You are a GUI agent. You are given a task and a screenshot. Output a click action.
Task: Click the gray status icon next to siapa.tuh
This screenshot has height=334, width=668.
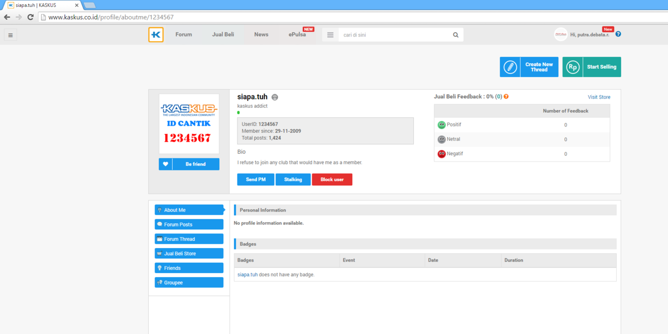[x=275, y=97]
